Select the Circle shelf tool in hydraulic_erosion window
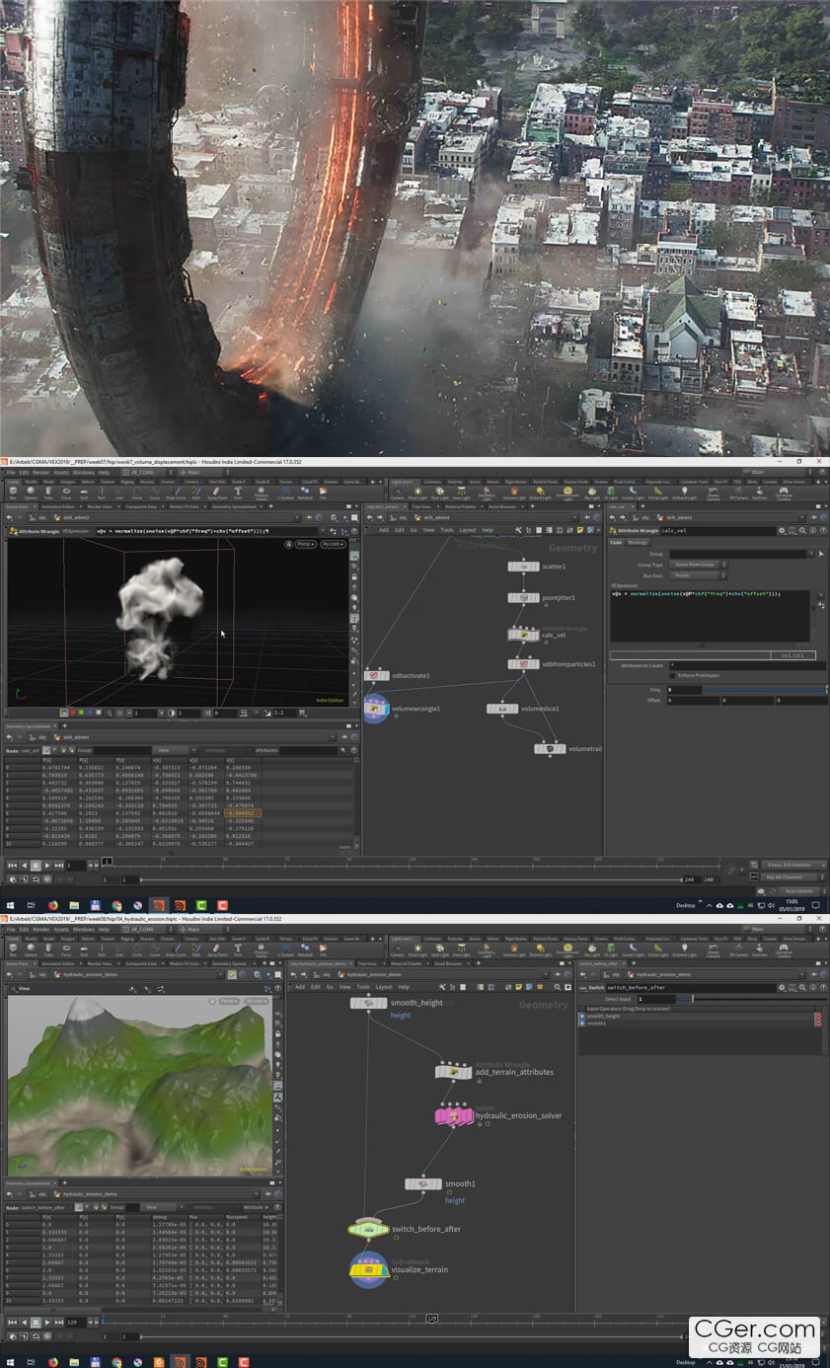This screenshot has height=1368, width=830. click(137, 951)
